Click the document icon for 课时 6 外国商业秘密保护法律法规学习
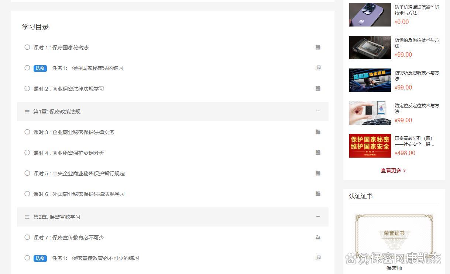The width and height of the screenshot is (450, 274). [x=318, y=194]
